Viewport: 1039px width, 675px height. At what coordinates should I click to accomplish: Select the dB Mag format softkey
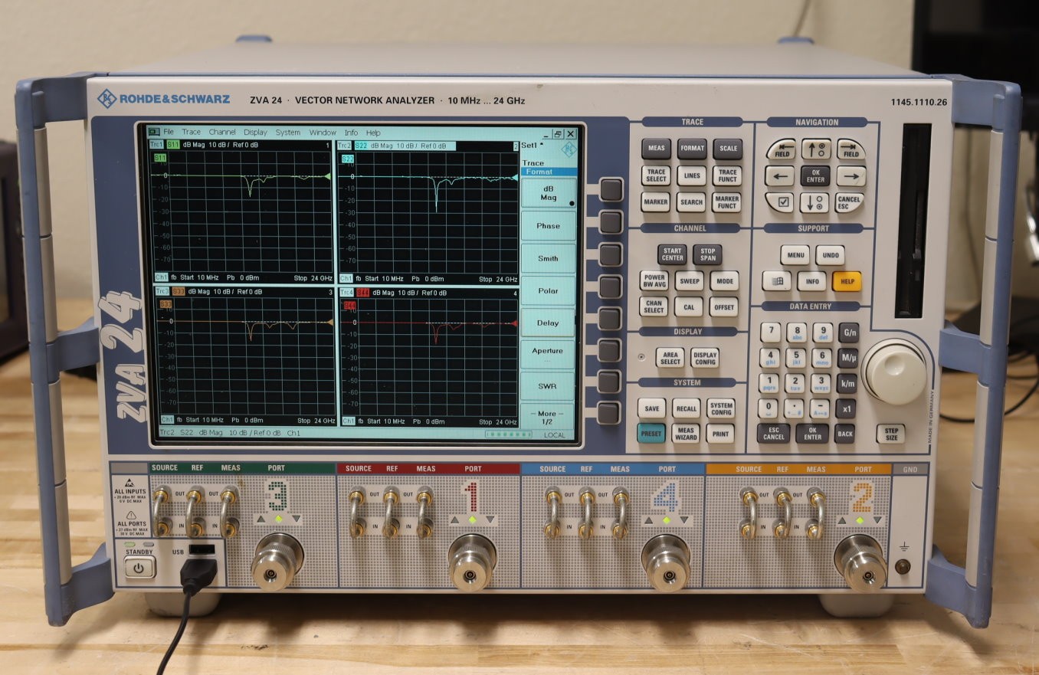point(548,193)
